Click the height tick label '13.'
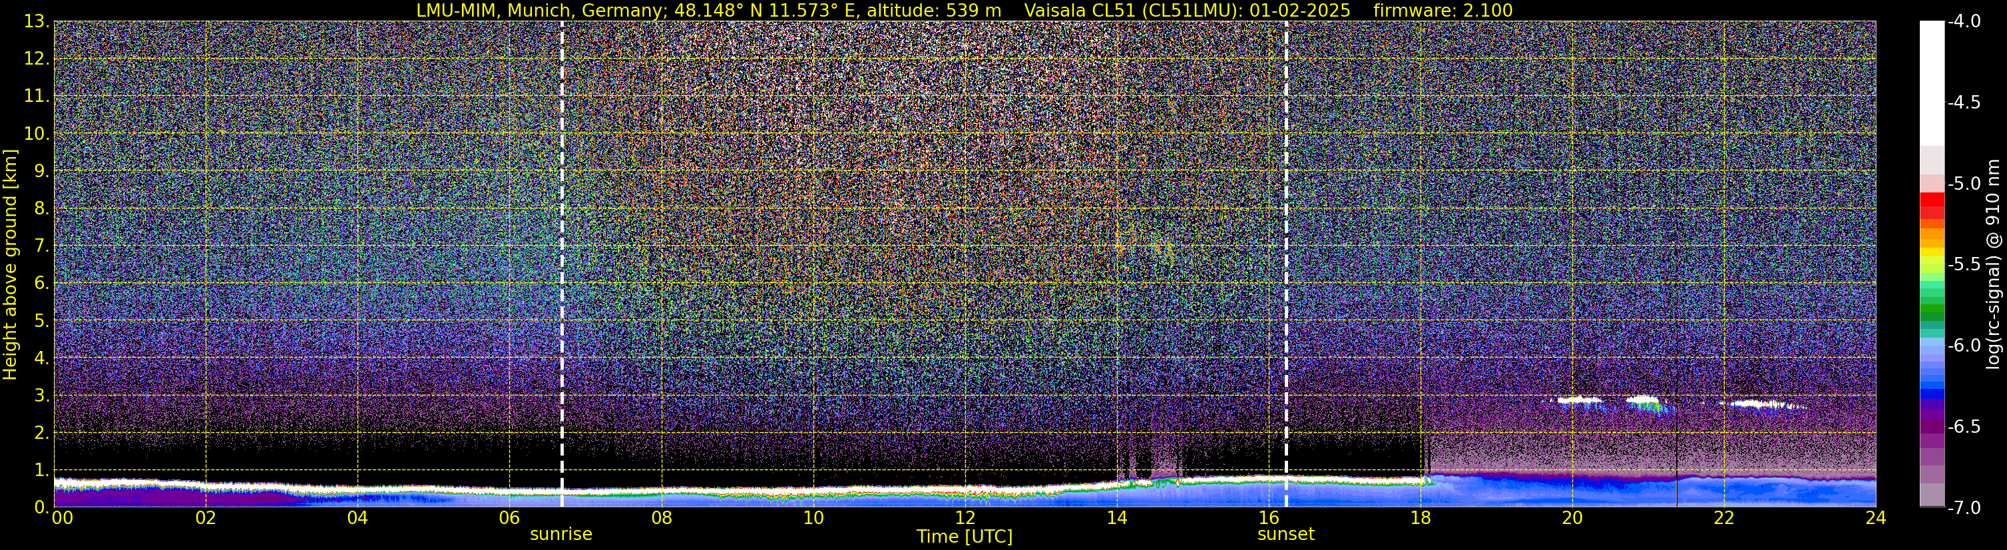The height and width of the screenshot is (550, 2007). point(37,22)
